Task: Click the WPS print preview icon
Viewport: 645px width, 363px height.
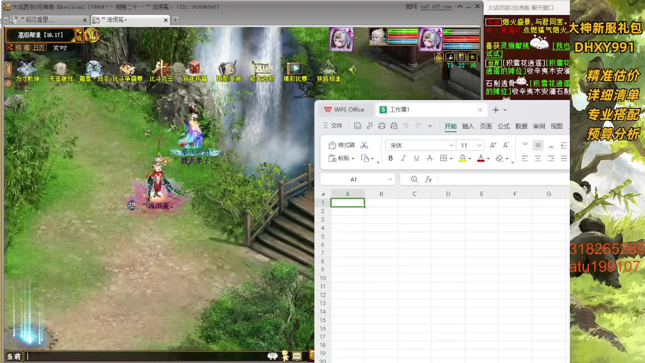Action: pos(394,126)
